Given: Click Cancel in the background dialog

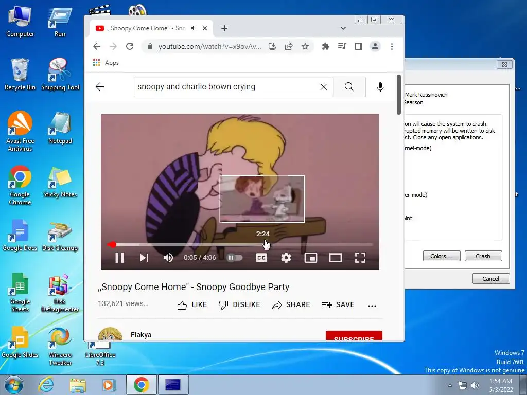Looking at the screenshot, I should click(490, 278).
